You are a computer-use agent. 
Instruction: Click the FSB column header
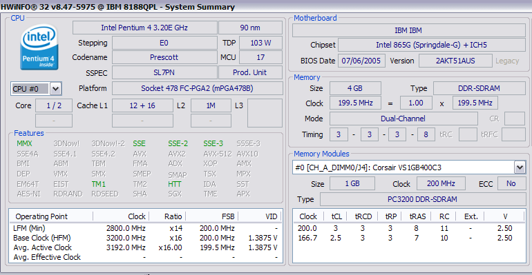click(211, 216)
